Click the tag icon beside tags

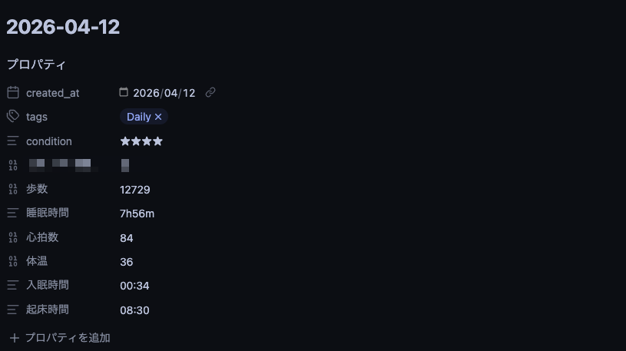(13, 117)
